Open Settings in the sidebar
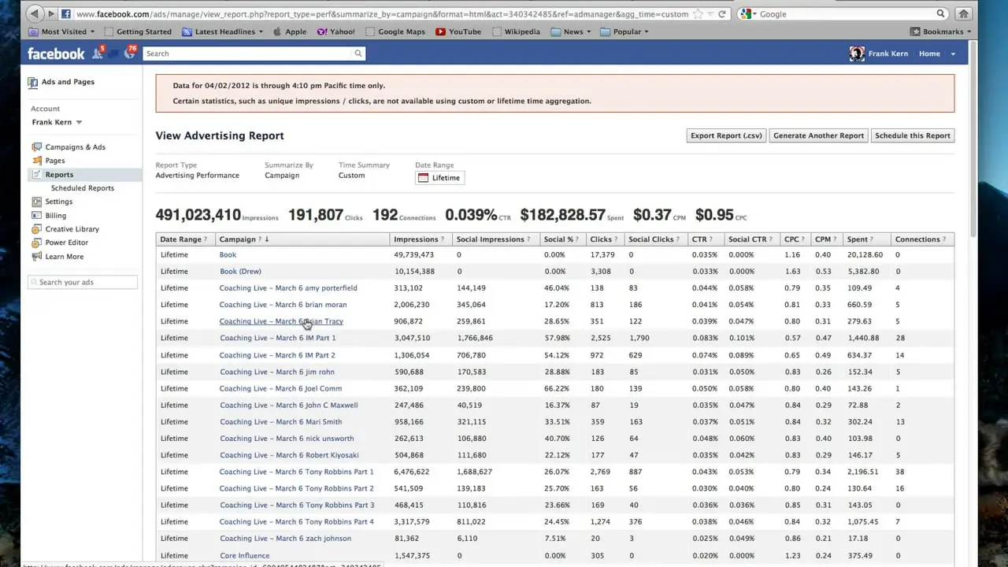The width and height of the screenshot is (1008, 567). (59, 202)
